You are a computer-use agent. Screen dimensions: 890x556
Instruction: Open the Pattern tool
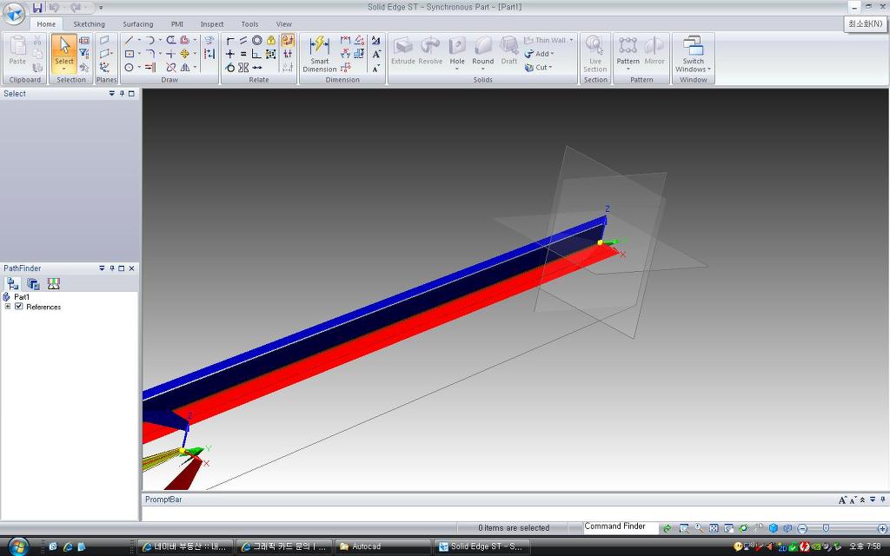(x=628, y=51)
